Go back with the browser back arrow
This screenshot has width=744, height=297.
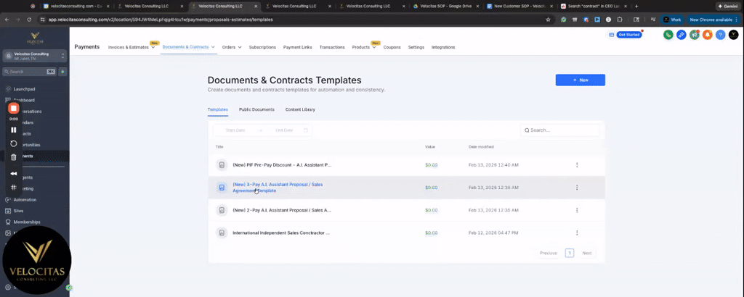(7, 20)
